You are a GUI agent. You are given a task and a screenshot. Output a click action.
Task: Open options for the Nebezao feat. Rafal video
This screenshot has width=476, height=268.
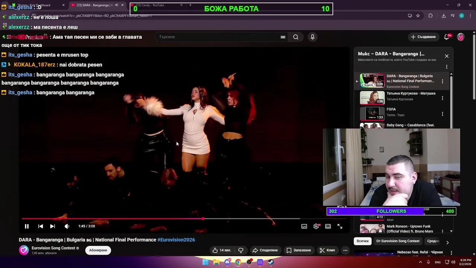(x=451, y=253)
